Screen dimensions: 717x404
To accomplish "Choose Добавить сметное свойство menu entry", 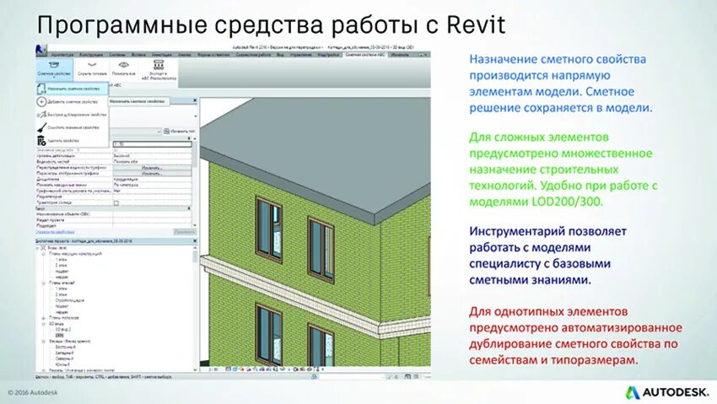I will click(x=73, y=101).
